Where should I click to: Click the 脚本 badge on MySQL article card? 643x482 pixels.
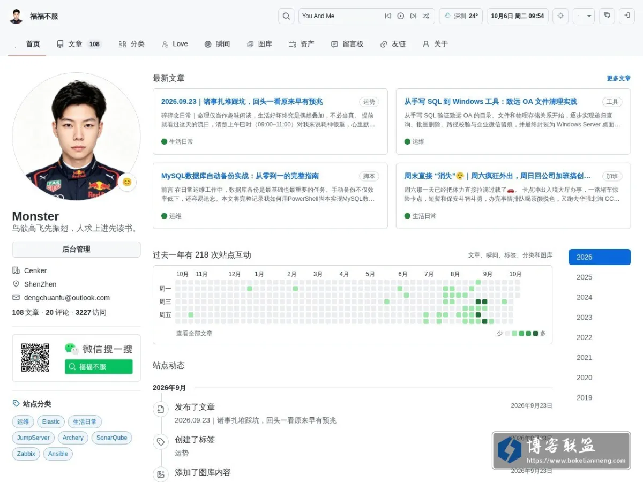click(369, 176)
